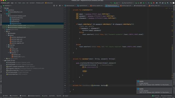Image resolution: width=175 pixels, height=98 pixels.
Task: Switch to MainActivity.kt editor tab
Action: (70, 5)
